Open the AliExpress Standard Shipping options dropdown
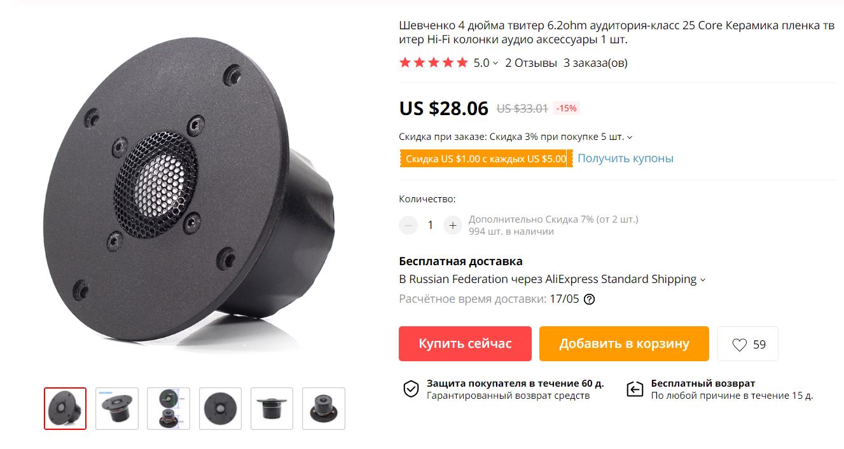The height and width of the screenshot is (449, 844). click(x=703, y=279)
